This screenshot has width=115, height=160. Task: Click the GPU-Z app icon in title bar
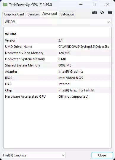[x=5, y=4]
